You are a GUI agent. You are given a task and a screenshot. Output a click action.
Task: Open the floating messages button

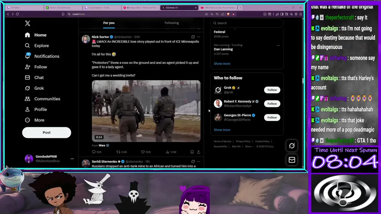pyautogui.click(x=292, y=160)
